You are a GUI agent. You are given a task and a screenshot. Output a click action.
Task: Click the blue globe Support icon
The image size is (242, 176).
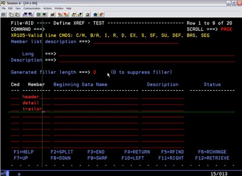point(95,14)
